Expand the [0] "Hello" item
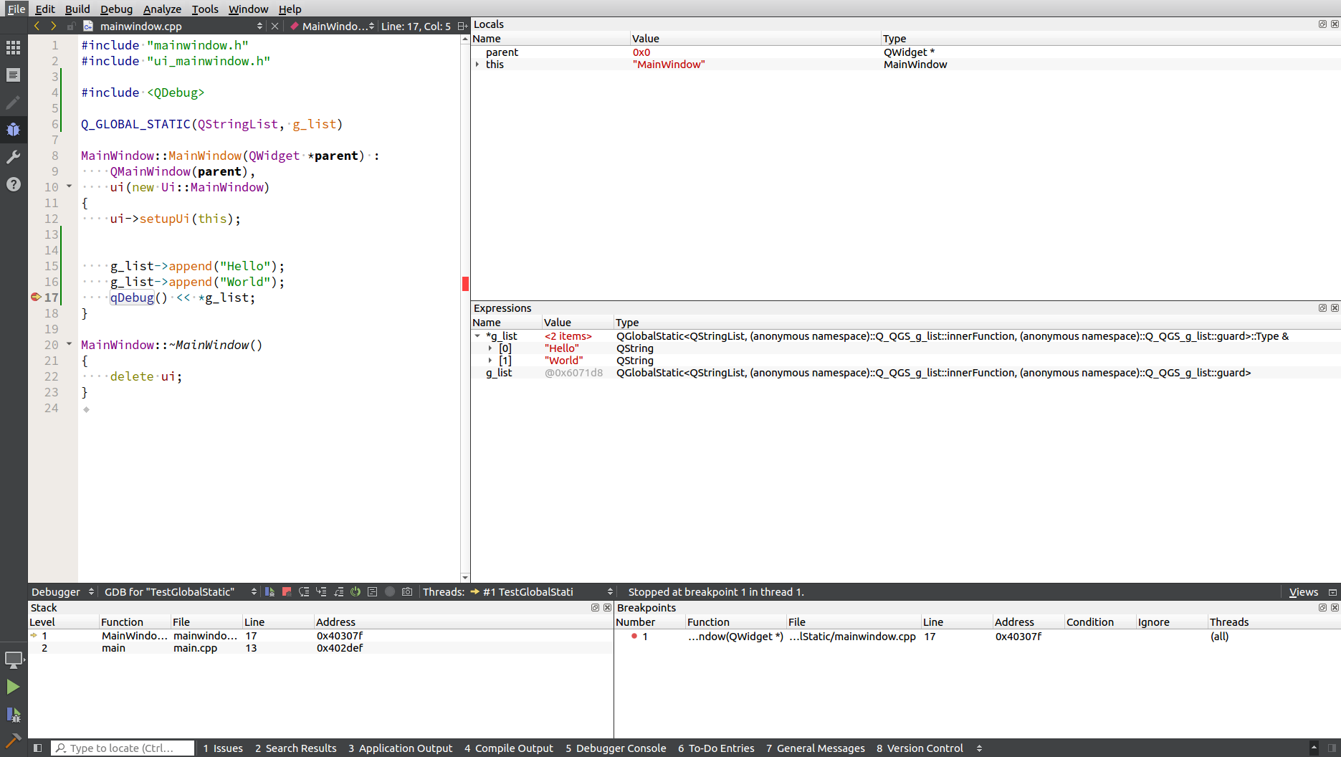Viewport: 1341px width, 757px height. click(x=490, y=348)
